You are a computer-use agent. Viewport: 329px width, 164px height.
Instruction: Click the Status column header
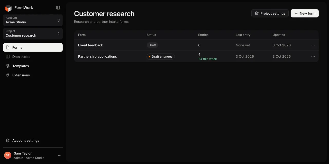tap(151, 35)
